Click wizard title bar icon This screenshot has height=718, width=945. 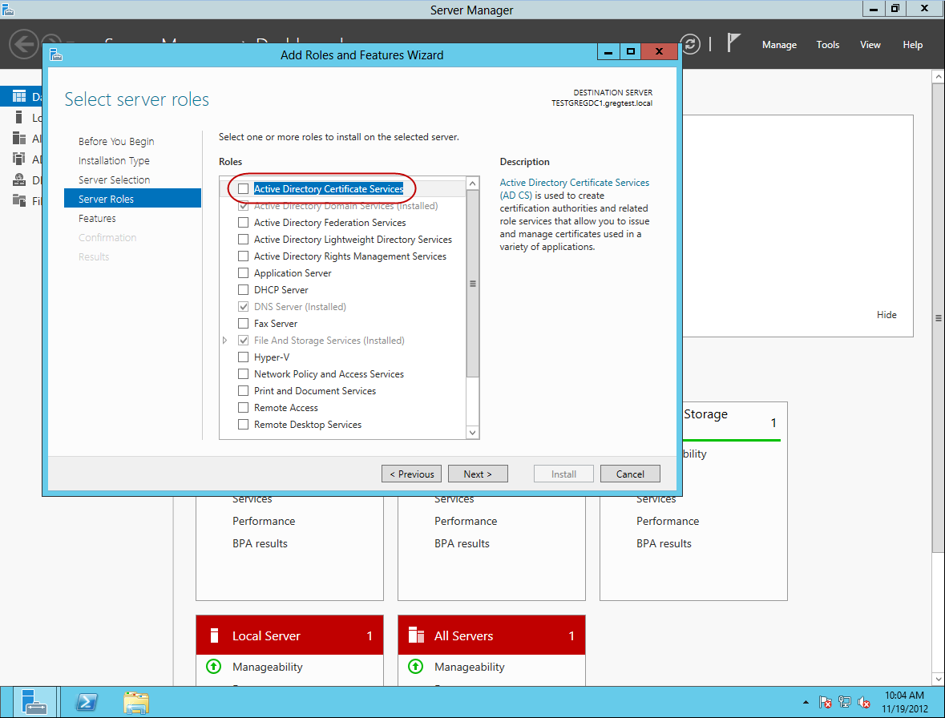(56, 54)
